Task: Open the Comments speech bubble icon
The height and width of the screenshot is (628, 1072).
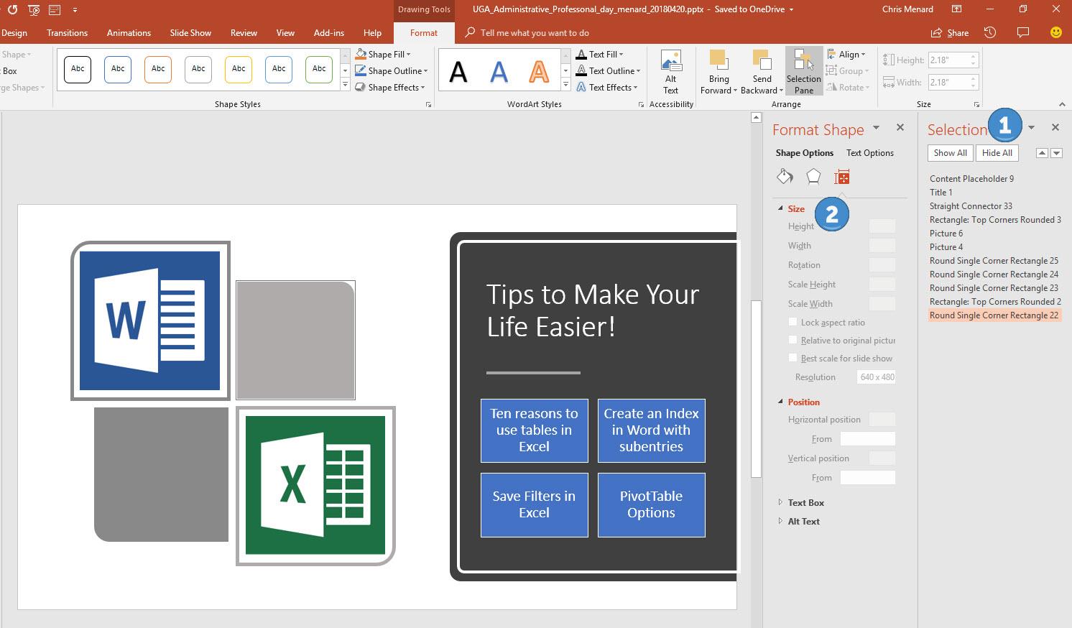Action: 1023,32
